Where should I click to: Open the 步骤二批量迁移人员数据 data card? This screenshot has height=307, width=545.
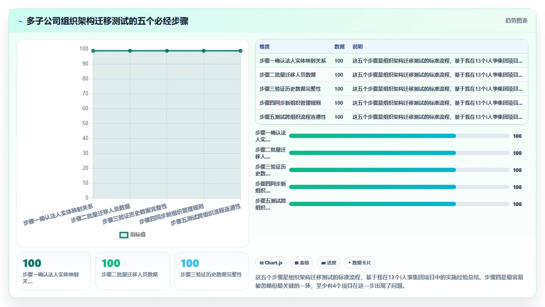coord(133,271)
